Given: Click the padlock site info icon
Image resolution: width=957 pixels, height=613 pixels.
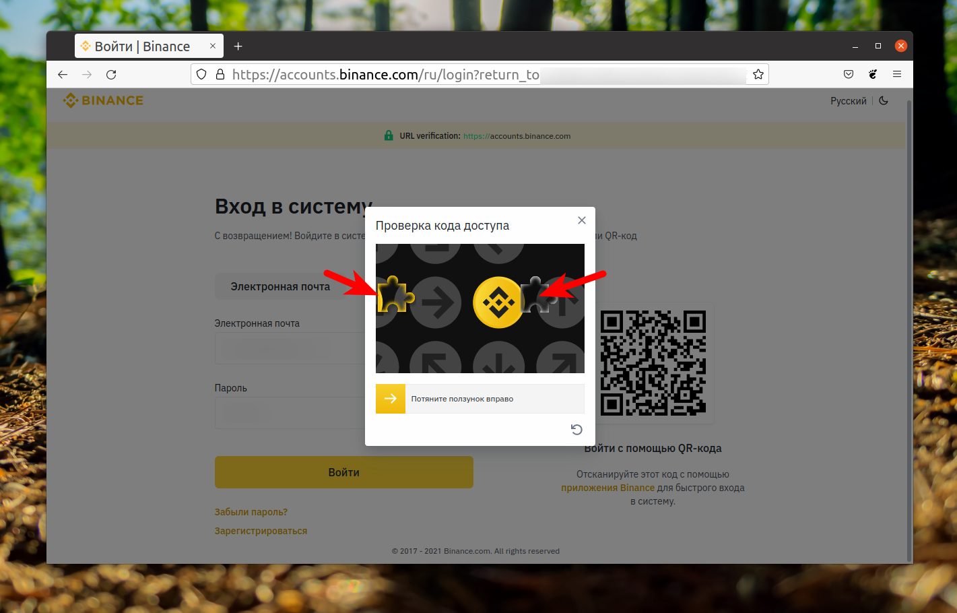Looking at the screenshot, I should coord(220,74).
